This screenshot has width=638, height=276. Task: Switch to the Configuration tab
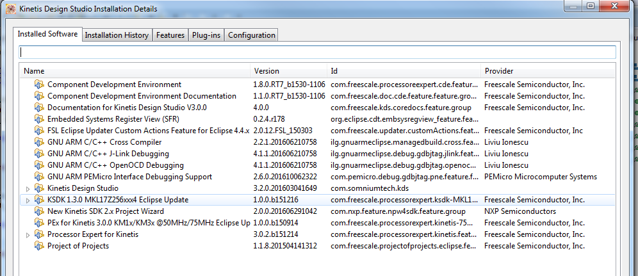coord(251,35)
